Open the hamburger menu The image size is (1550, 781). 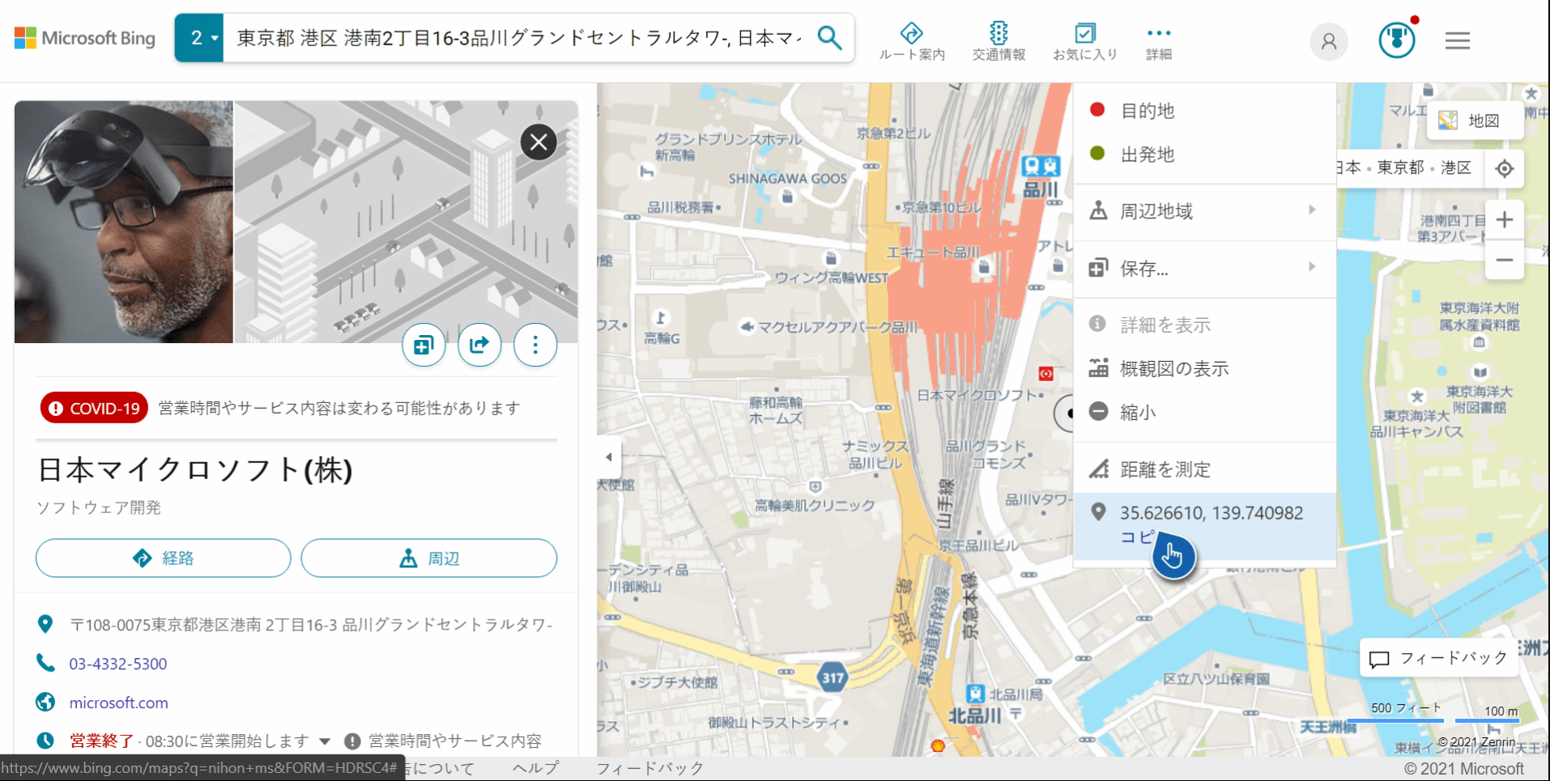[x=1458, y=40]
